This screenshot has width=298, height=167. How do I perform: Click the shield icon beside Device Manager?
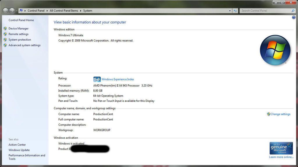(5, 28)
